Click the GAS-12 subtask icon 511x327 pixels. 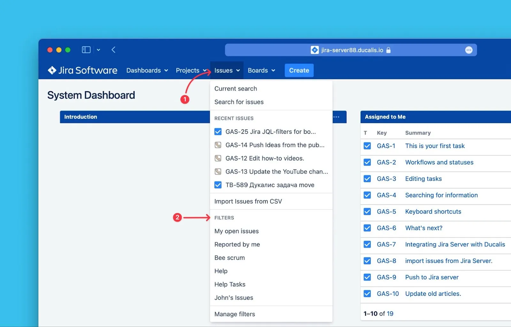pyautogui.click(x=218, y=158)
